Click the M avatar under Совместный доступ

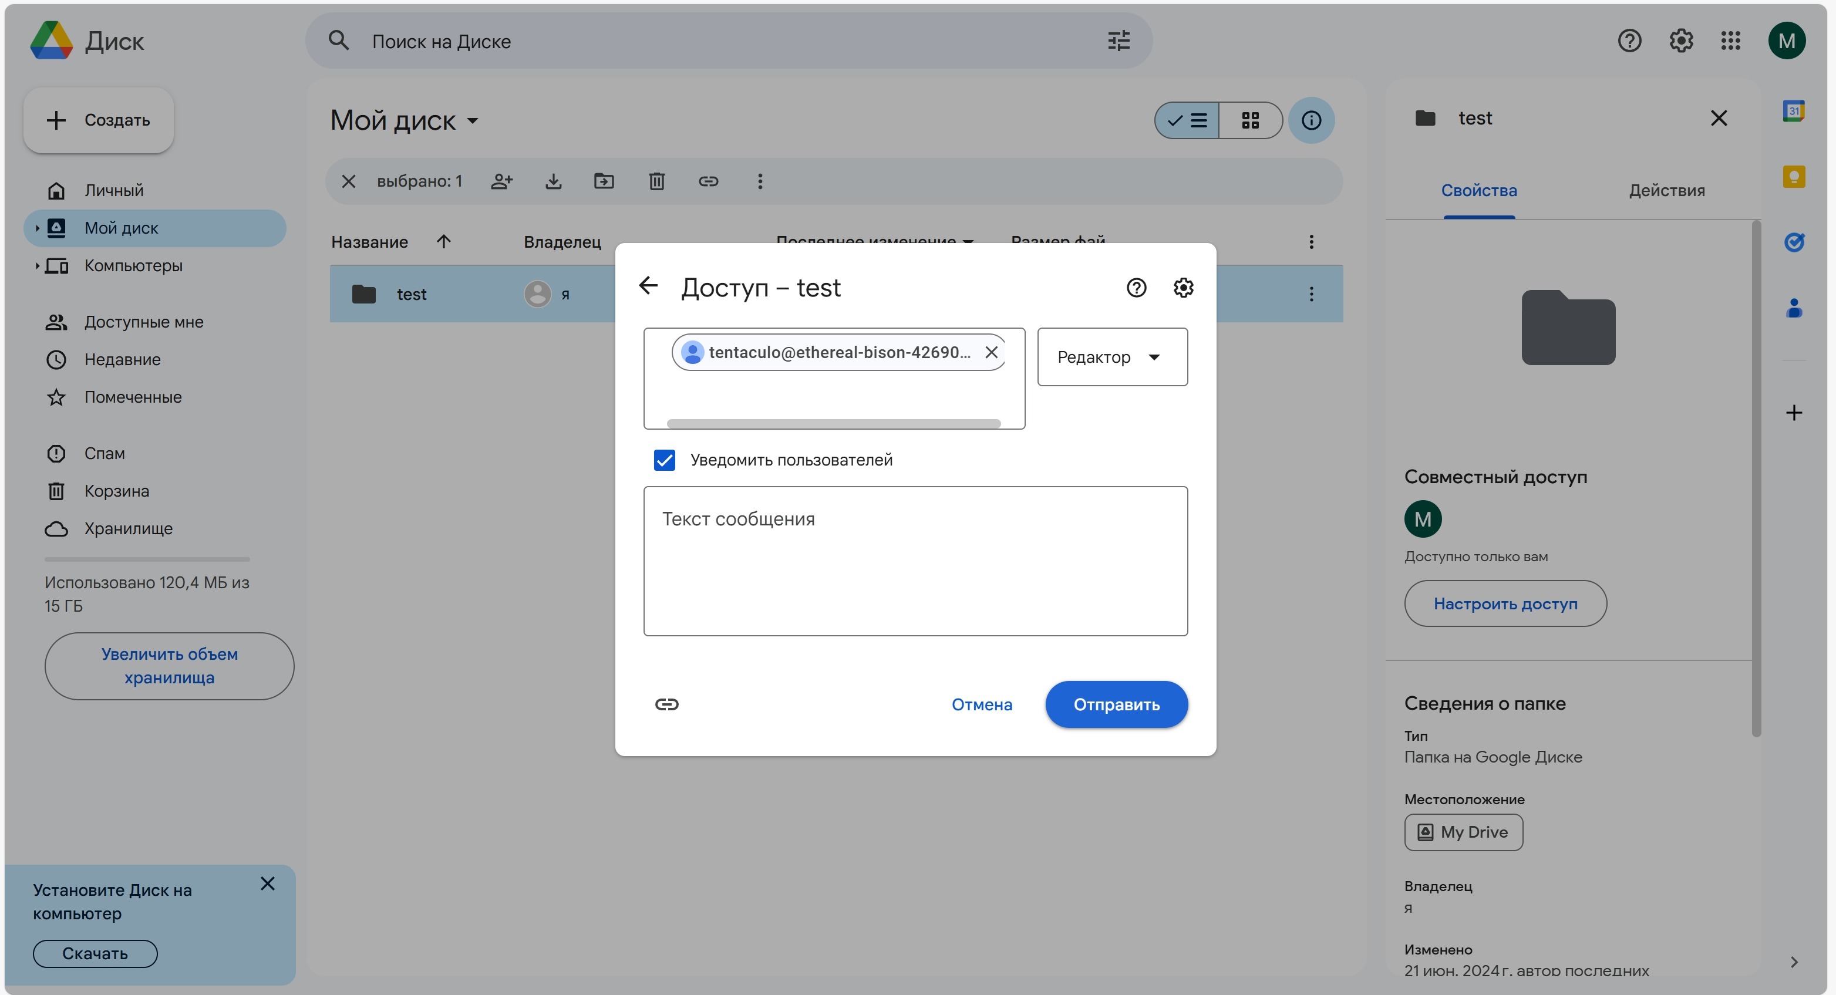coord(1423,519)
